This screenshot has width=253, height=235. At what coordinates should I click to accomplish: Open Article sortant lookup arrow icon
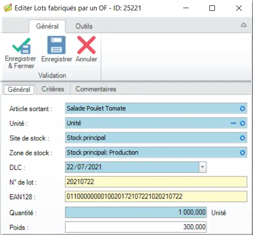tap(242, 108)
